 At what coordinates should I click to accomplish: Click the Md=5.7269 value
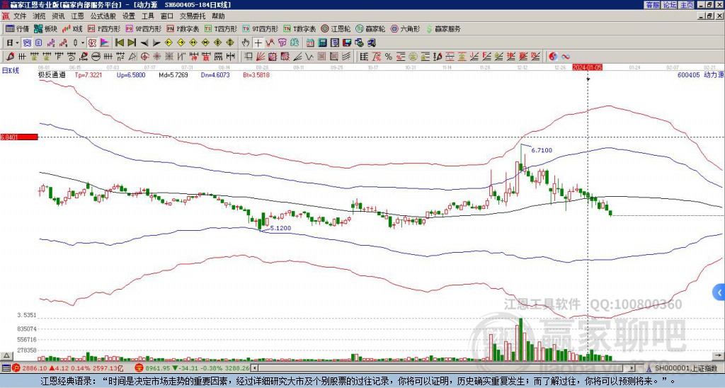[173, 75]
